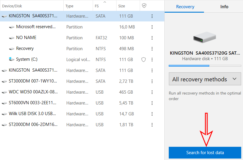Click the disk usage progress bar

[x=205, y=66]
